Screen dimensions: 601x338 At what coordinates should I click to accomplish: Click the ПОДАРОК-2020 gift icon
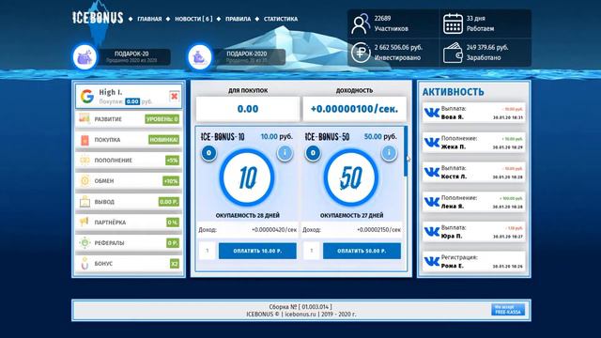click(x=200, y=57)
